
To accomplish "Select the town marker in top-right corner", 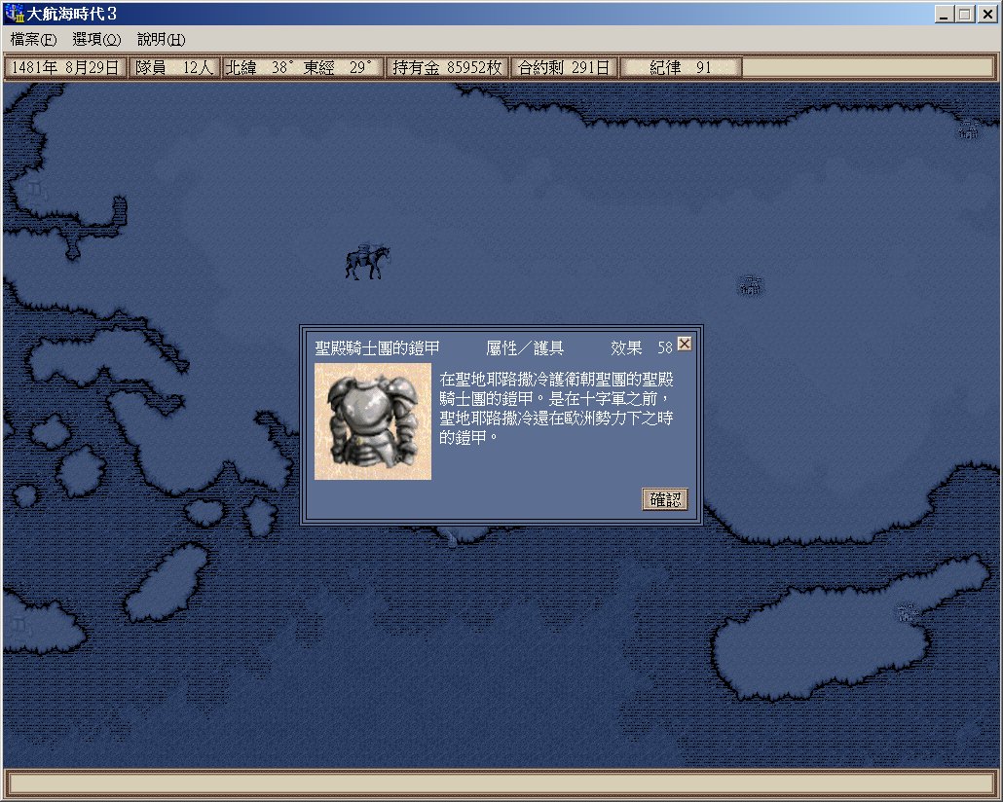I will point(968,128).
